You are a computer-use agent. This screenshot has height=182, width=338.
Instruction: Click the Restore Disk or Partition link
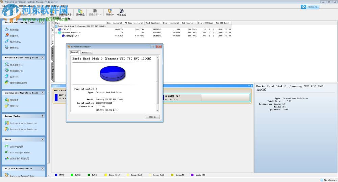tap(23, 130)
